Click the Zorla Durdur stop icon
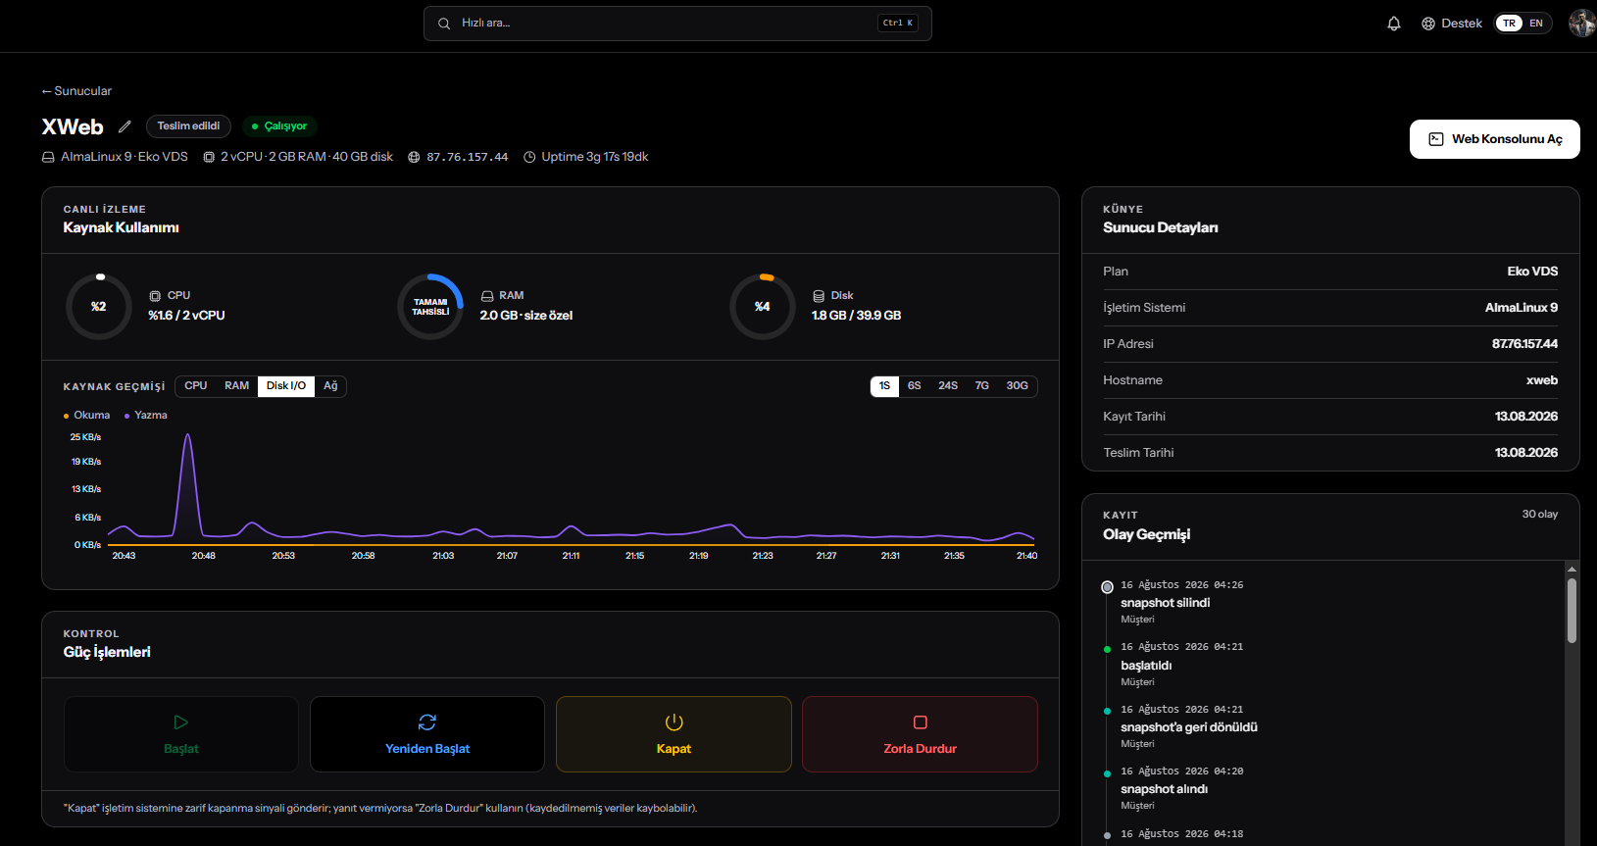Screen dimensions: 1597x846 920,722
